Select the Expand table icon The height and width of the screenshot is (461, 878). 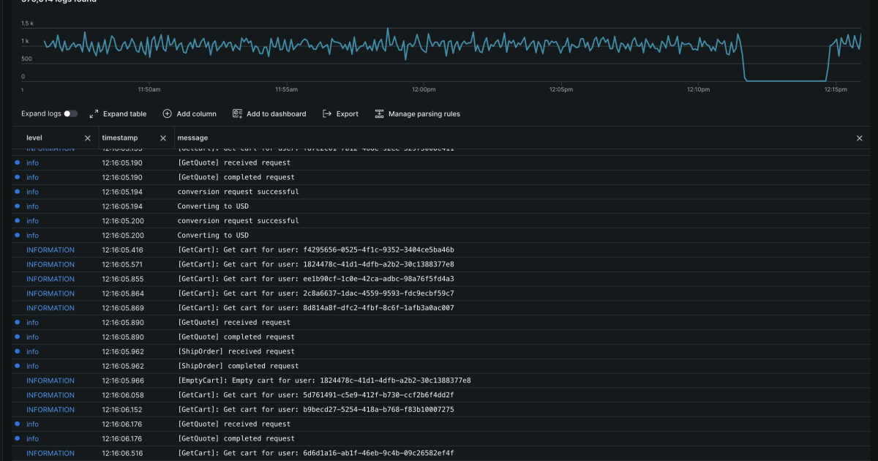[x=94, y=113]
